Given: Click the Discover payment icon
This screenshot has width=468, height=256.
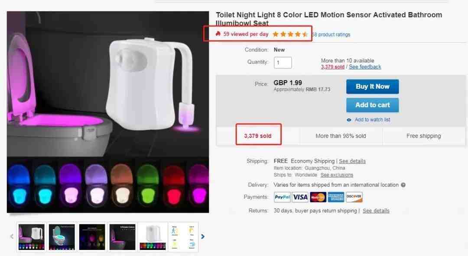Looking at the screenshot, I should pyautogui.click(x=354, y=197).
